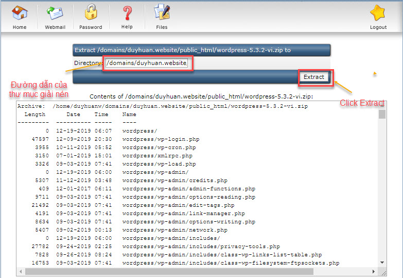Click the wordpress/wp-admin/network.php line
The image size is (403, 278).
174,230
